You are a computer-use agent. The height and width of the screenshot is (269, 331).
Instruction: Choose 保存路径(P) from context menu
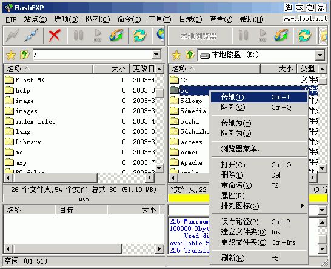[x=259, y=222]
